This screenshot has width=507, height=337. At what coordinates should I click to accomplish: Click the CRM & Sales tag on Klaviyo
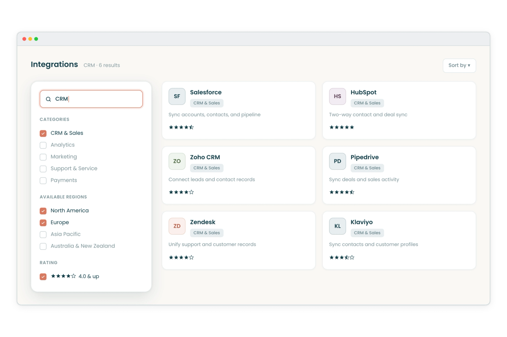point(367,233)
